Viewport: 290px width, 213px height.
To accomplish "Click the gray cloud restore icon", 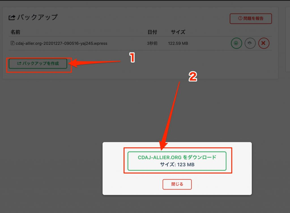I will [250, 43].
